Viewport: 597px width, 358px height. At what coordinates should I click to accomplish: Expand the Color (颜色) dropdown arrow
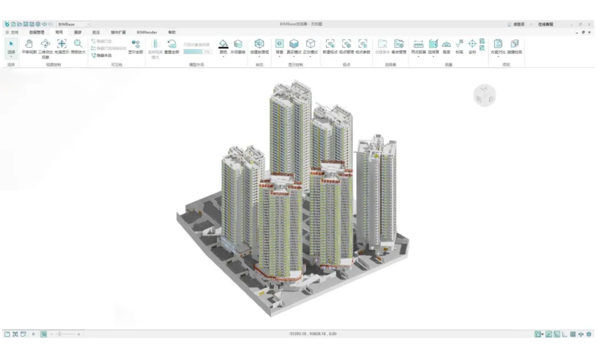coord(223,56)
